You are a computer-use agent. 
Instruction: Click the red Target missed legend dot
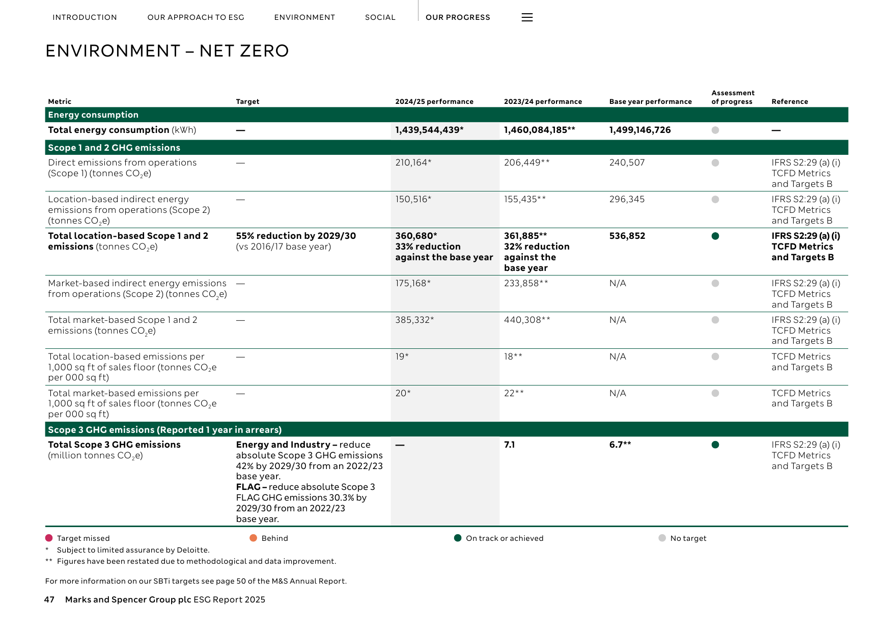coord(49,538)
